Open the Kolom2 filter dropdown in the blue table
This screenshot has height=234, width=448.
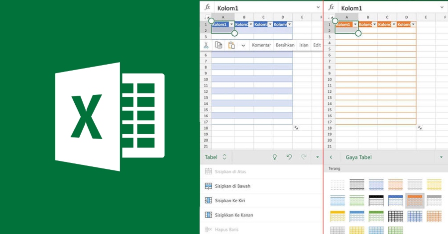tap(251, 24)
